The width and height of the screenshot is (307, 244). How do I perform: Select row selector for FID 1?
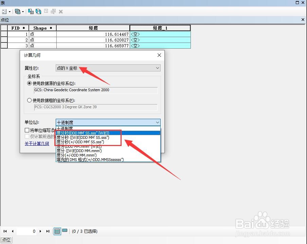coord(4,34)
